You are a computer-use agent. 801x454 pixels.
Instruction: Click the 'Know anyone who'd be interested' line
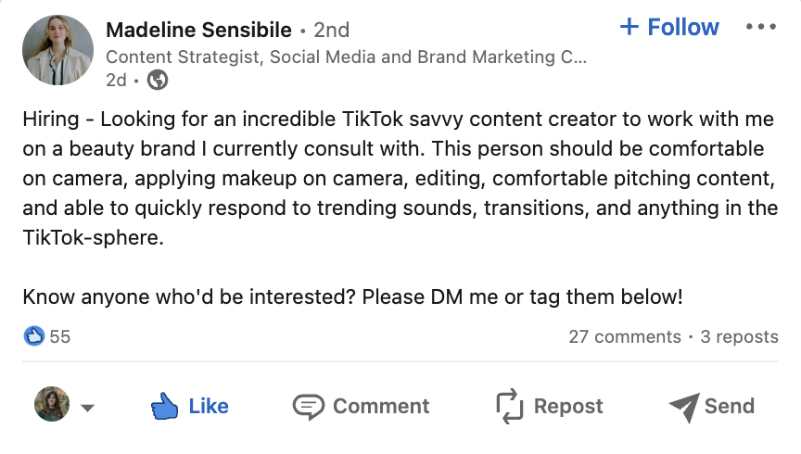tap(352, 297)
